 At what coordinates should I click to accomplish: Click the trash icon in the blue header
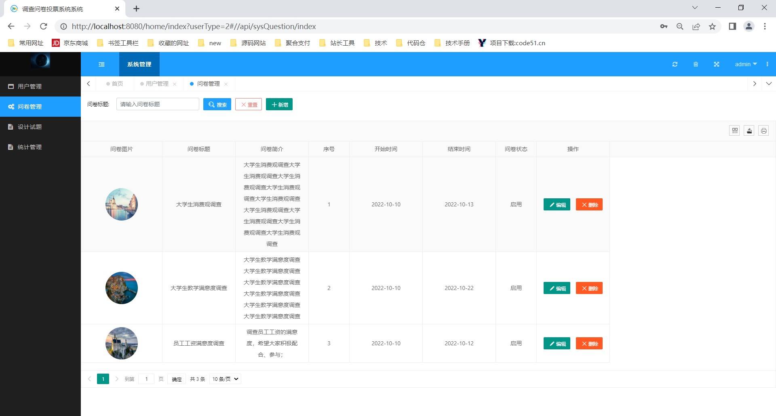pos(696,64)
